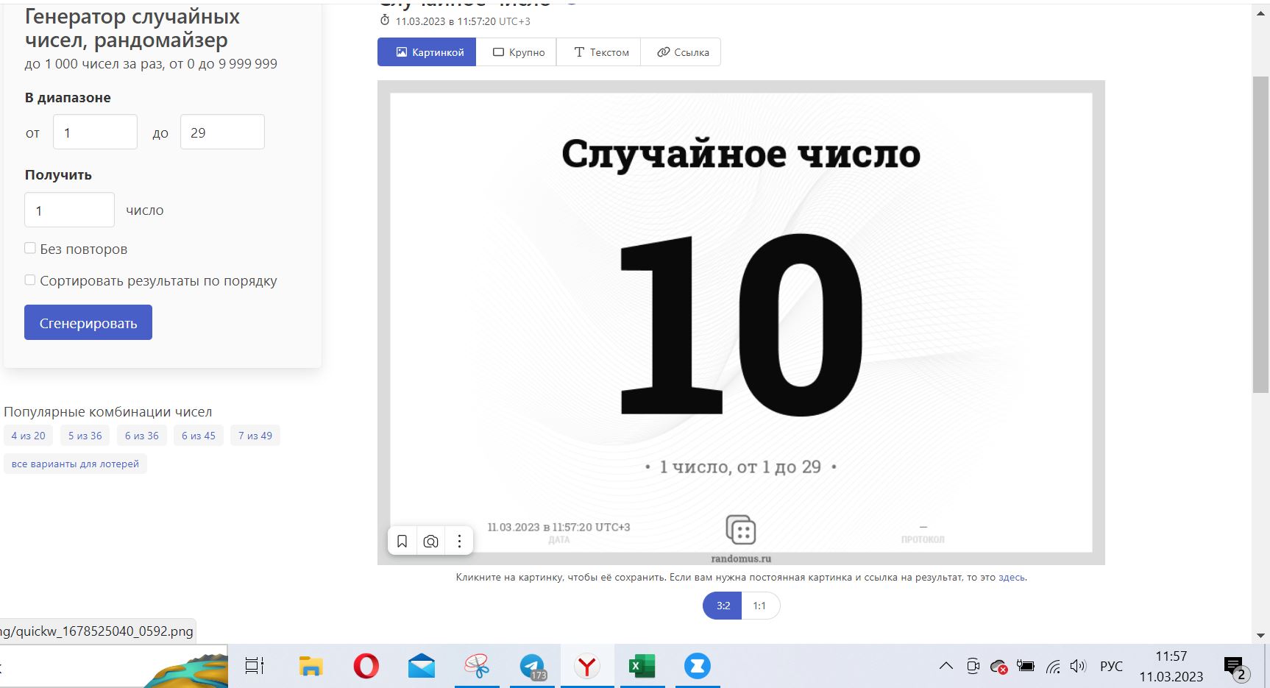1270x688 pixels.
Task: Click the "Сгенерировать" button
Action: [88, 322]
